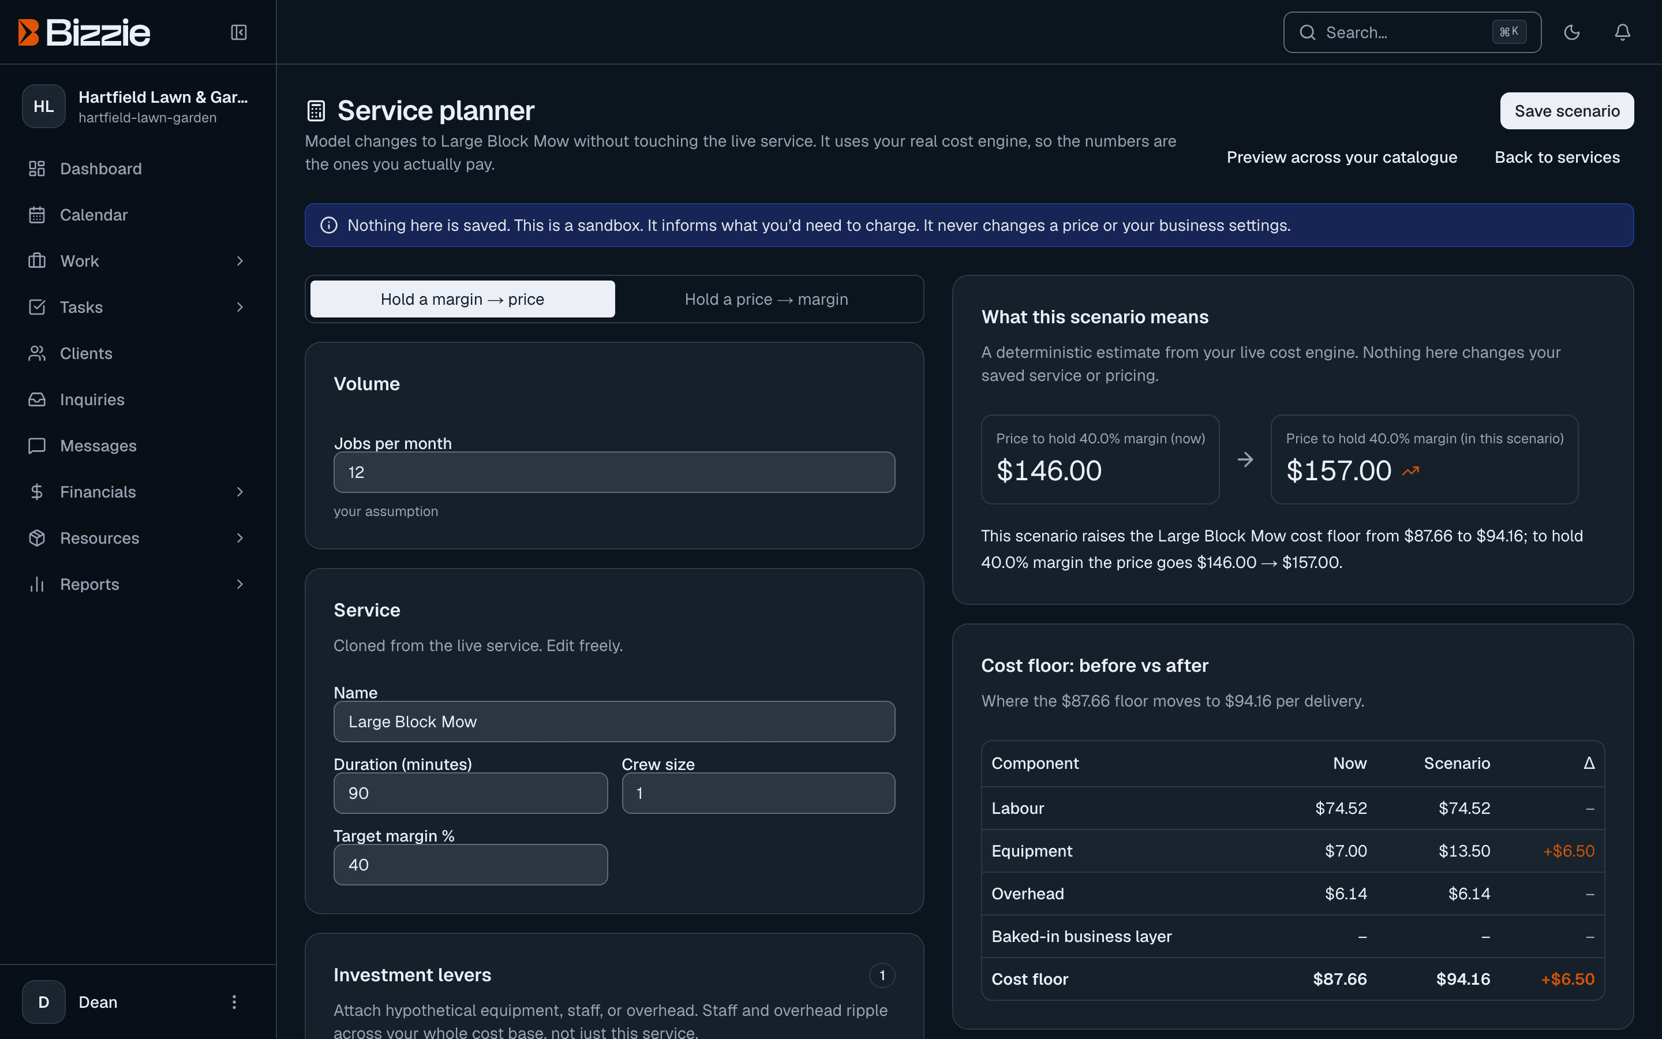Click the Δ column header

coord(1589,764)
